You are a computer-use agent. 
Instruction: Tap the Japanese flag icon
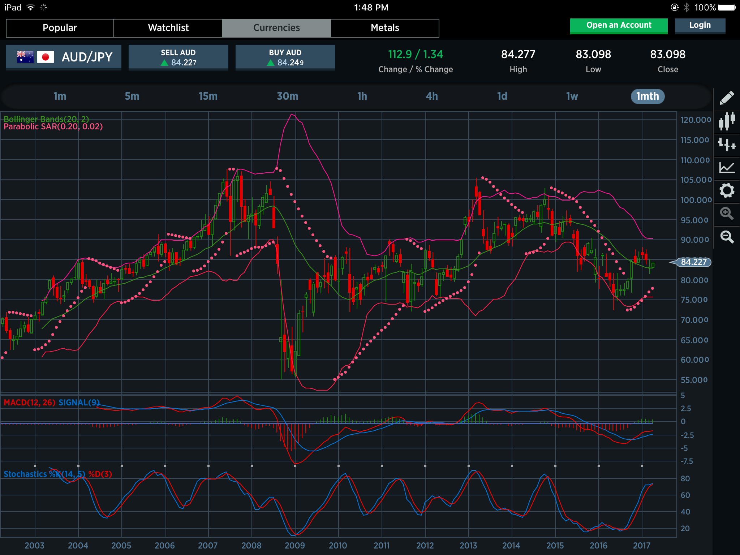[46, 57]
